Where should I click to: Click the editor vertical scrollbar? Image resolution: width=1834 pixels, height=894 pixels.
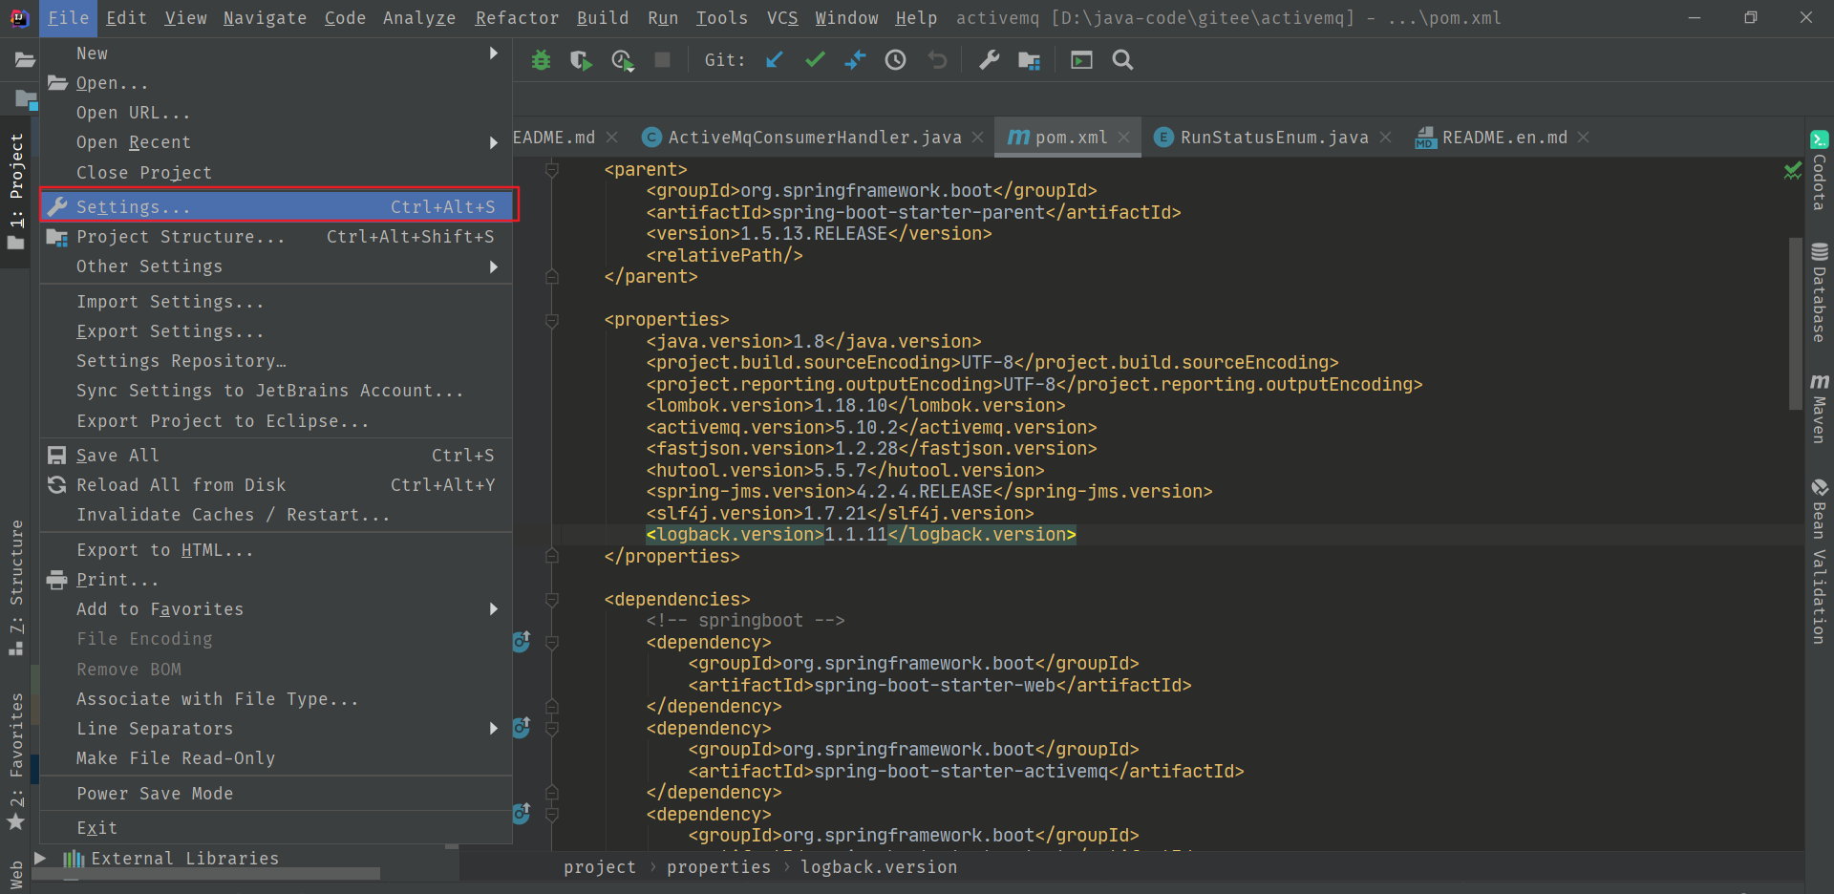[x=1794, y=315]
